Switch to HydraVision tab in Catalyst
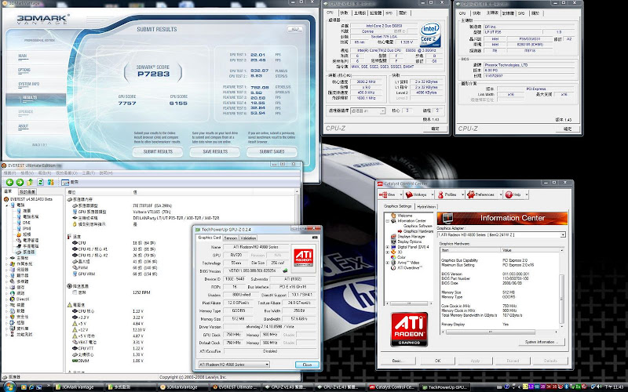This screenshot has height=392, width=628. [x=425, y=206]
